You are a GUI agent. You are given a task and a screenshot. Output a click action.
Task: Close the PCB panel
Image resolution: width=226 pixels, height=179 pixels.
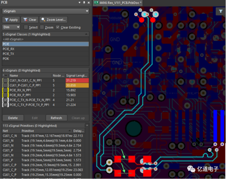(x=88, y=2)
